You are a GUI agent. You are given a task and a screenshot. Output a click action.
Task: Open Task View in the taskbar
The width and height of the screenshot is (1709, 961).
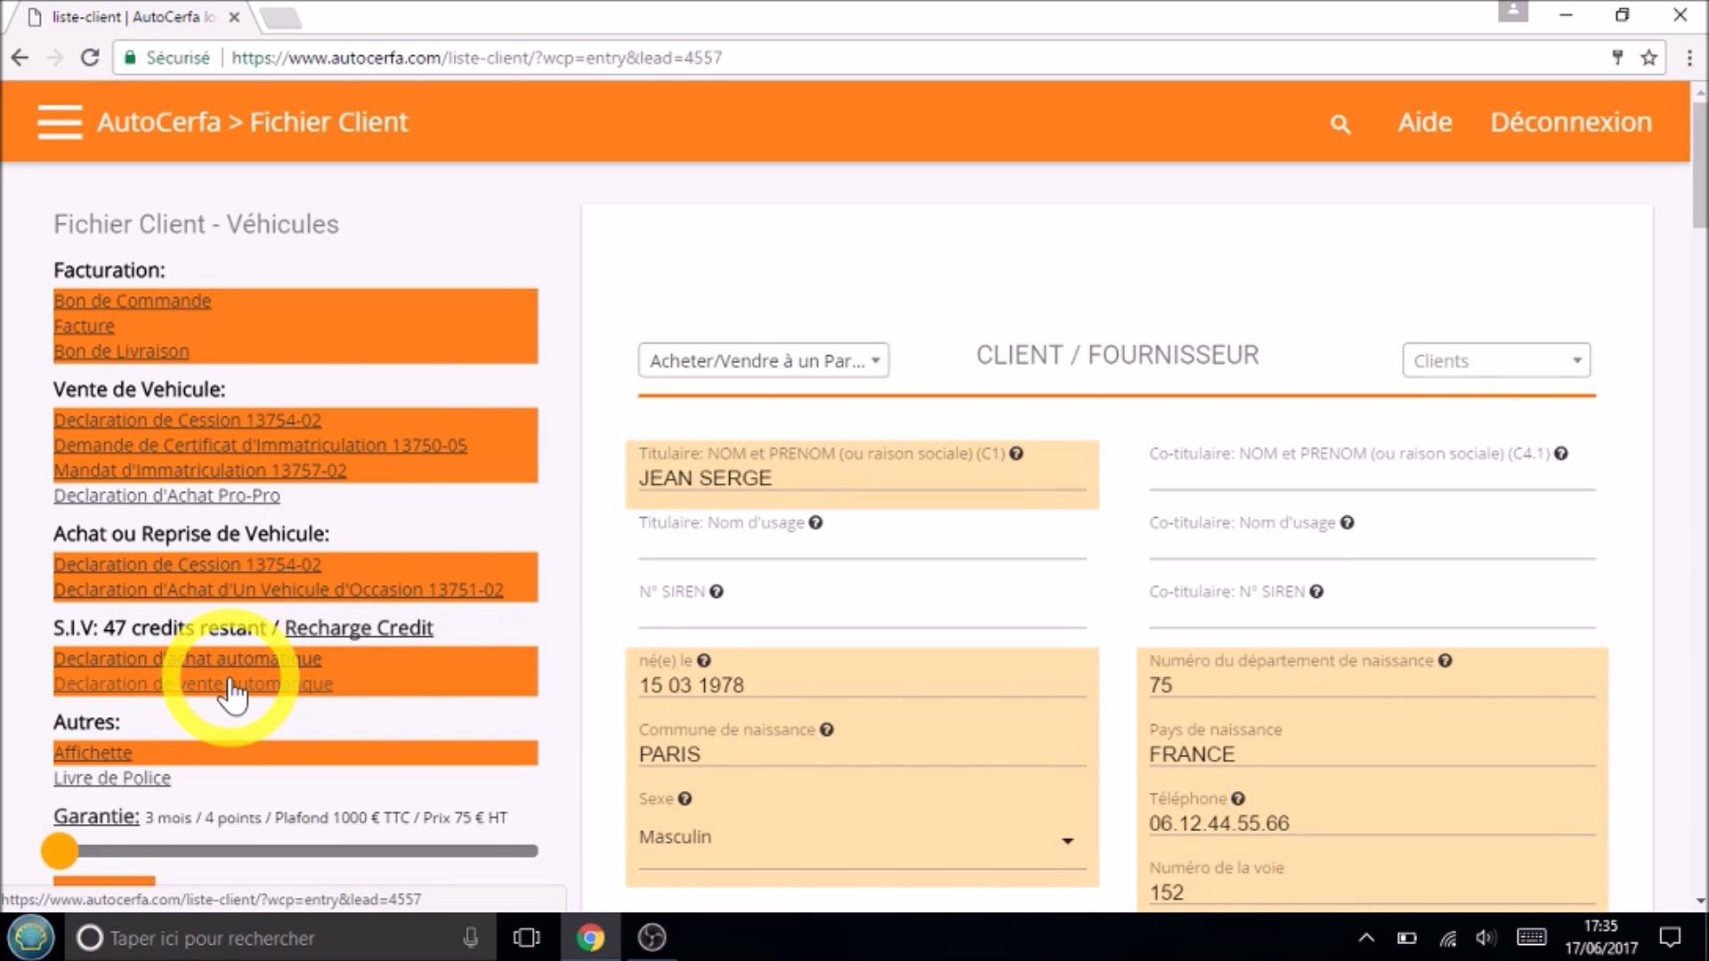[x=526, y=938]
